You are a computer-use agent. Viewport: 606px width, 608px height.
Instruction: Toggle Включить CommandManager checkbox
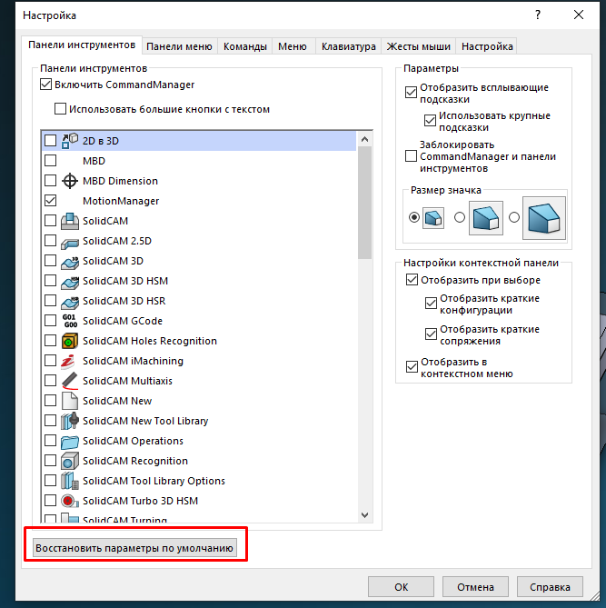click(x=45, y=85)
